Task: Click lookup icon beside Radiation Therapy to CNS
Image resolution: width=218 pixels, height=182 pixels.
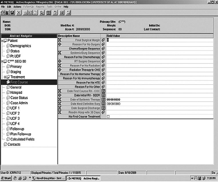Action: 103,70
